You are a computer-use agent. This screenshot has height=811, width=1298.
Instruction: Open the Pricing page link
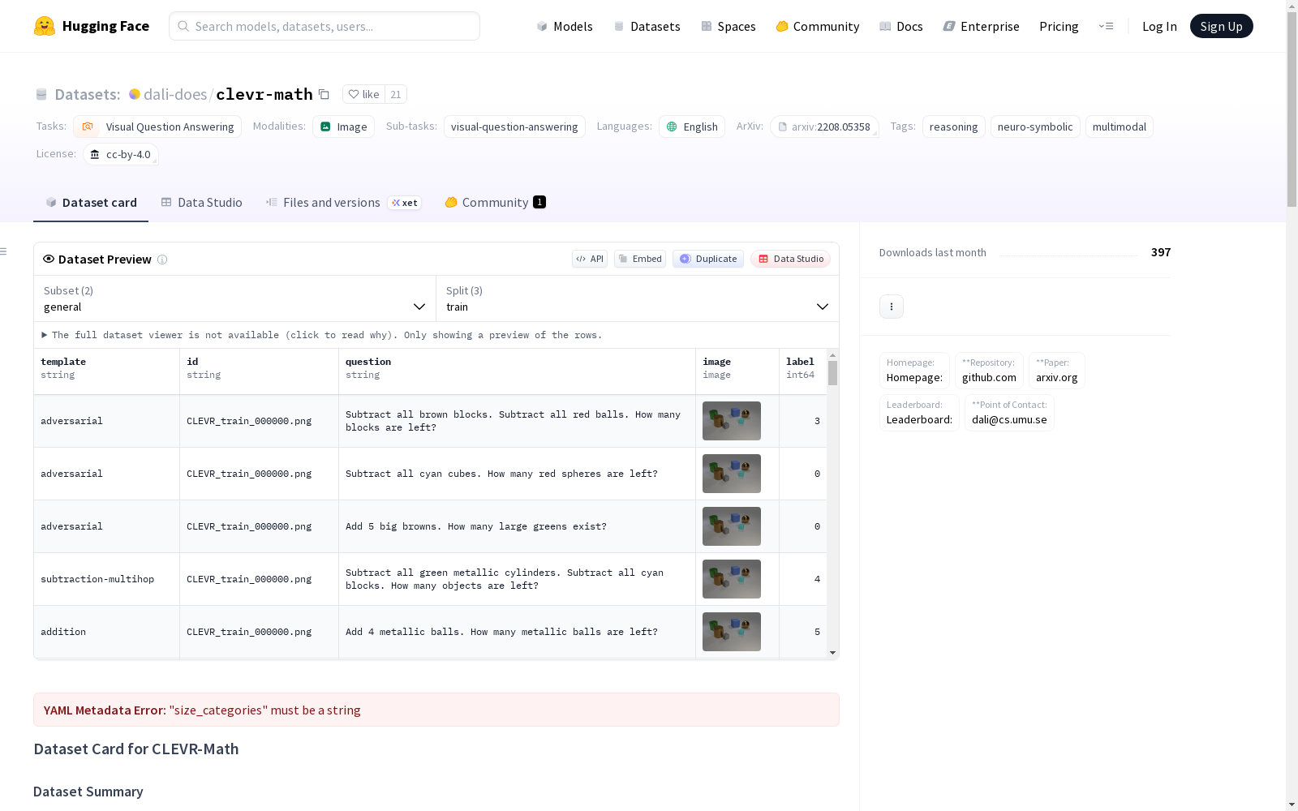[1059, 26]
